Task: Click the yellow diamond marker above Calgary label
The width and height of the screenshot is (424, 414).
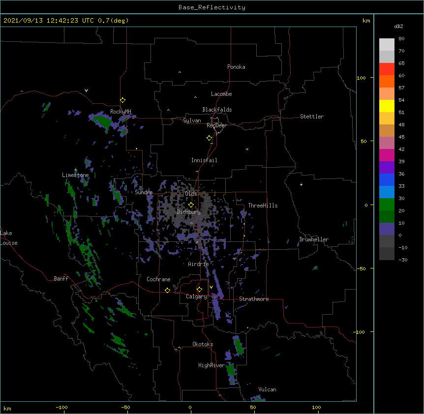Action: tap(199, 290)
